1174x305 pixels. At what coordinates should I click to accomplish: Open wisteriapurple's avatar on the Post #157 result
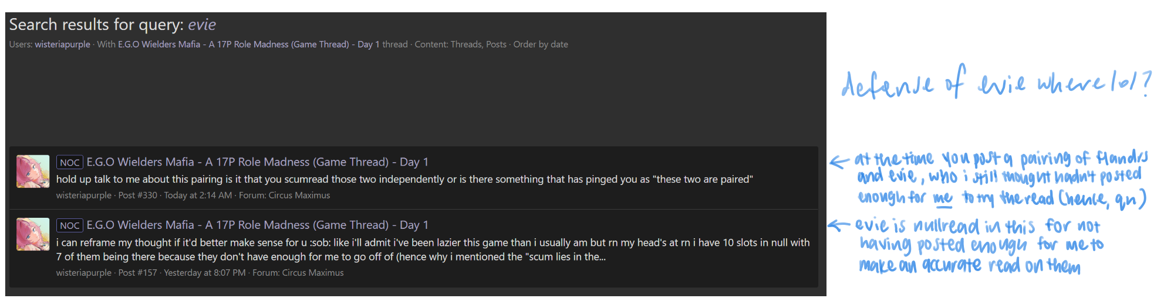click(33, 234)
